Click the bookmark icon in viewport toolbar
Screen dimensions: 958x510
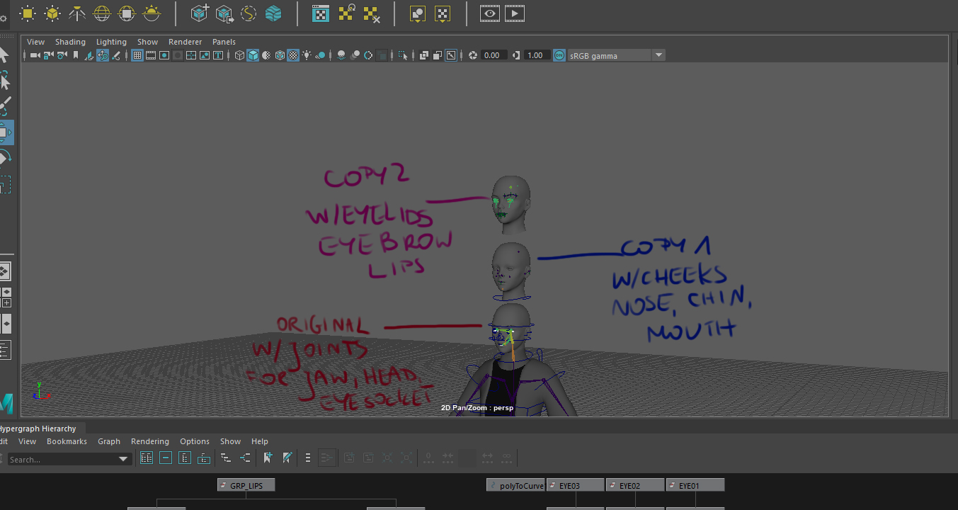[76, 55]
